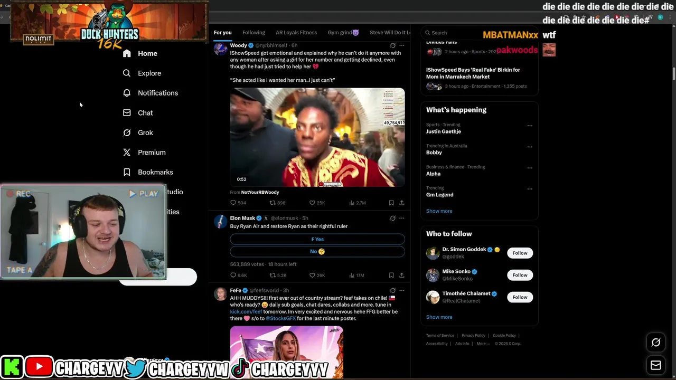Click the browser page scrollbar
The image size is (676, 380).
point(673,74)
